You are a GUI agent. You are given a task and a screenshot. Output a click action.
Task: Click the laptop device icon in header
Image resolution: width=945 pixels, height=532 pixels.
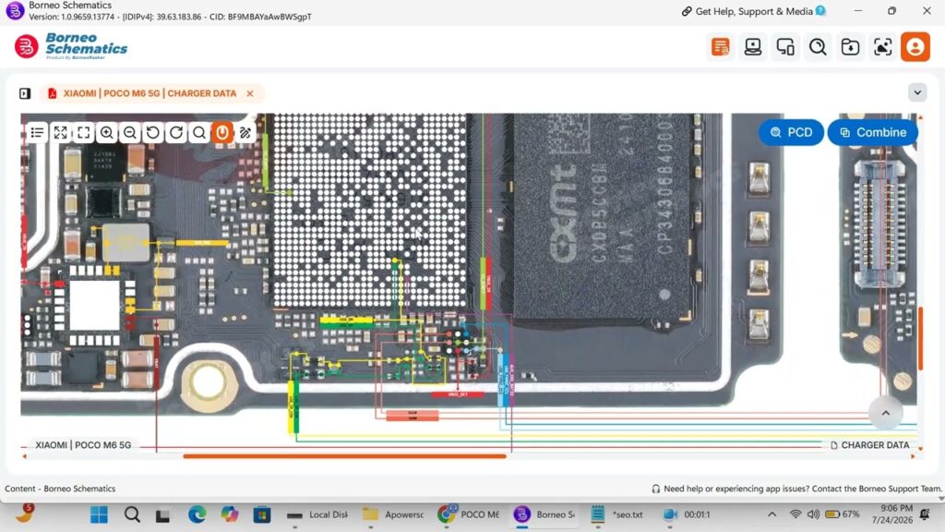pos(753,47)
